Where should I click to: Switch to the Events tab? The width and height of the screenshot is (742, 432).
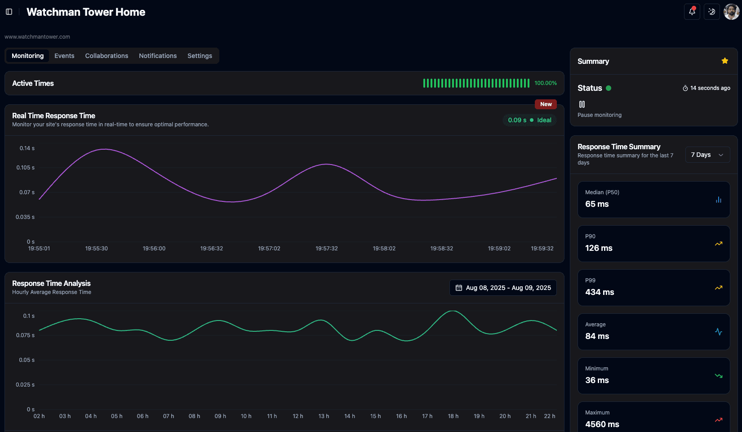pyautogui.click(x=64, y=56)
